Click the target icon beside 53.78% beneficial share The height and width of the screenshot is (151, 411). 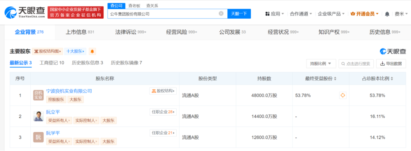pyautogui.click(x=343, y=95)
